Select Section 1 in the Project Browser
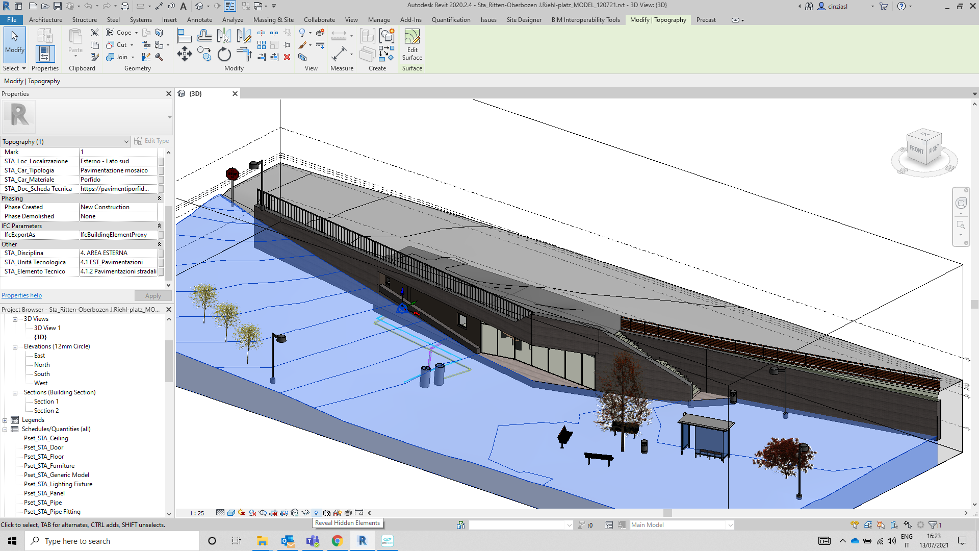The image size is (979, 551). 45,401
